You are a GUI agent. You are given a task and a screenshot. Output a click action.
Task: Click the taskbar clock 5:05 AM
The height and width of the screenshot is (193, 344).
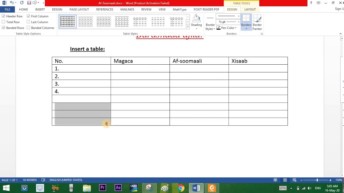(x=332, y=186)
